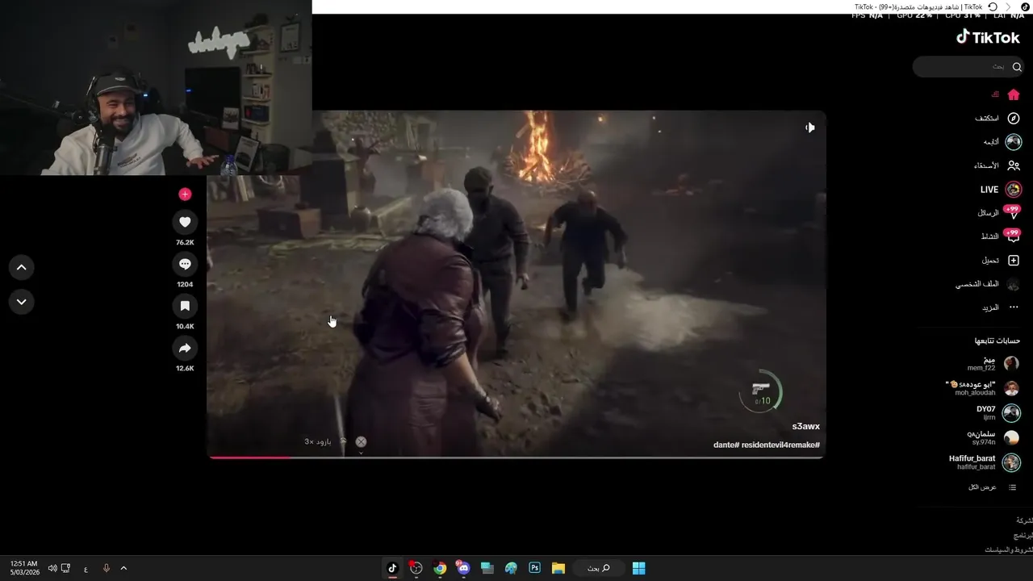Open the mem_f22 followed account

993,363
